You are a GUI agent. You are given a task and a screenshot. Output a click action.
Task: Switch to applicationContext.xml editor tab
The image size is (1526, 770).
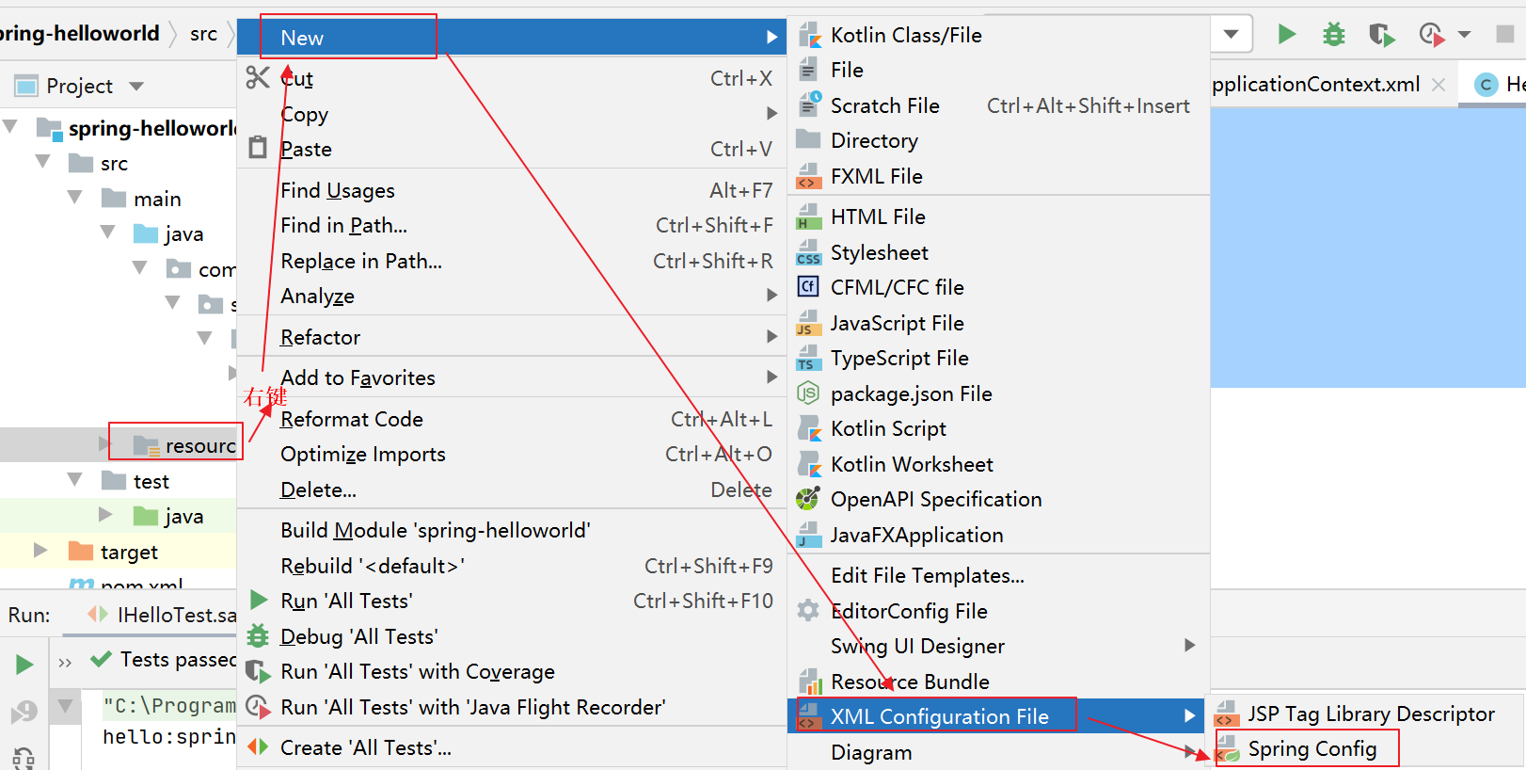tap(1316, 85)
